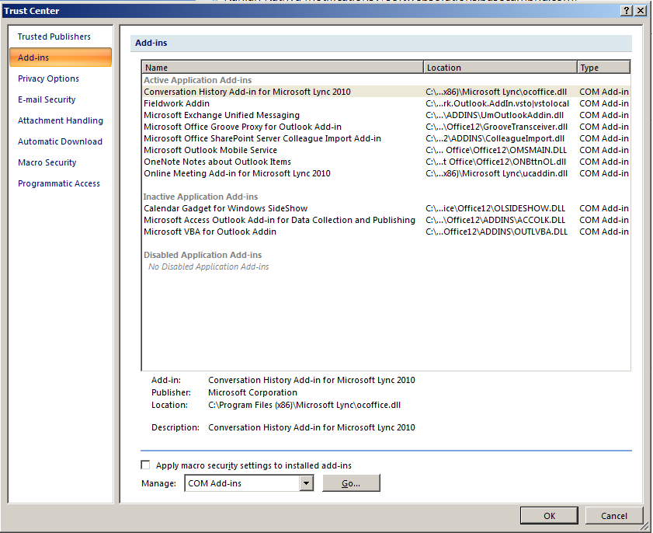Click the Cancel button
Screen dimensions: 653x533
coord(614,516)
